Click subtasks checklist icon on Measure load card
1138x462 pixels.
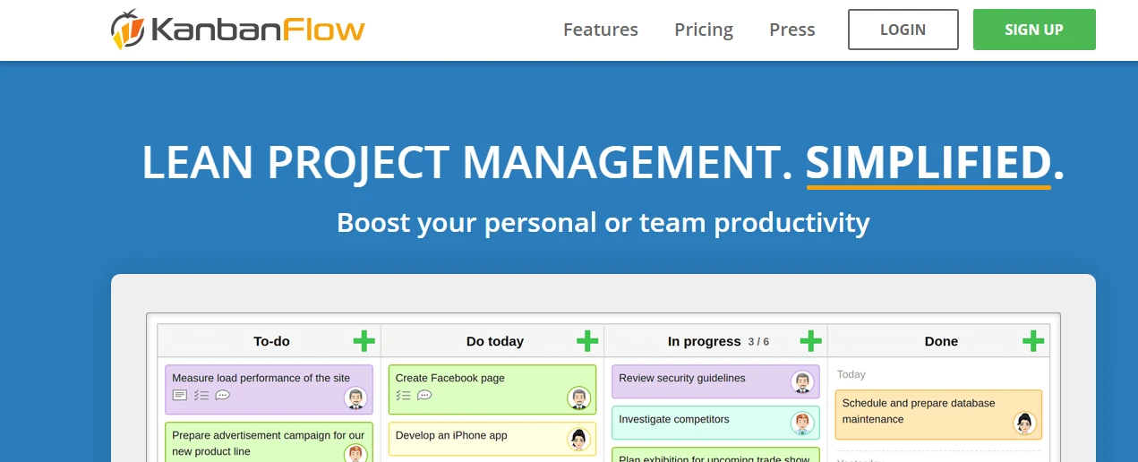click(201, 395)
